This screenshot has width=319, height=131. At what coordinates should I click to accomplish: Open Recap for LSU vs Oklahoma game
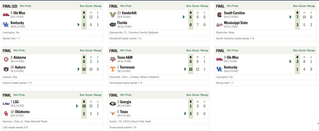(x=98, y=95)
